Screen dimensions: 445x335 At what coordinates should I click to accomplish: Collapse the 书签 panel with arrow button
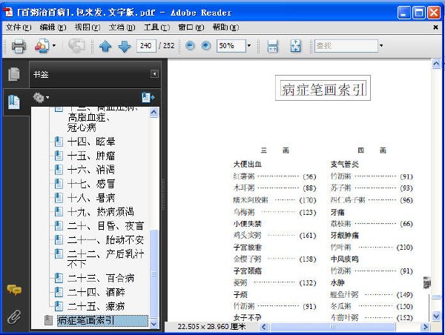tap(154, 74)
